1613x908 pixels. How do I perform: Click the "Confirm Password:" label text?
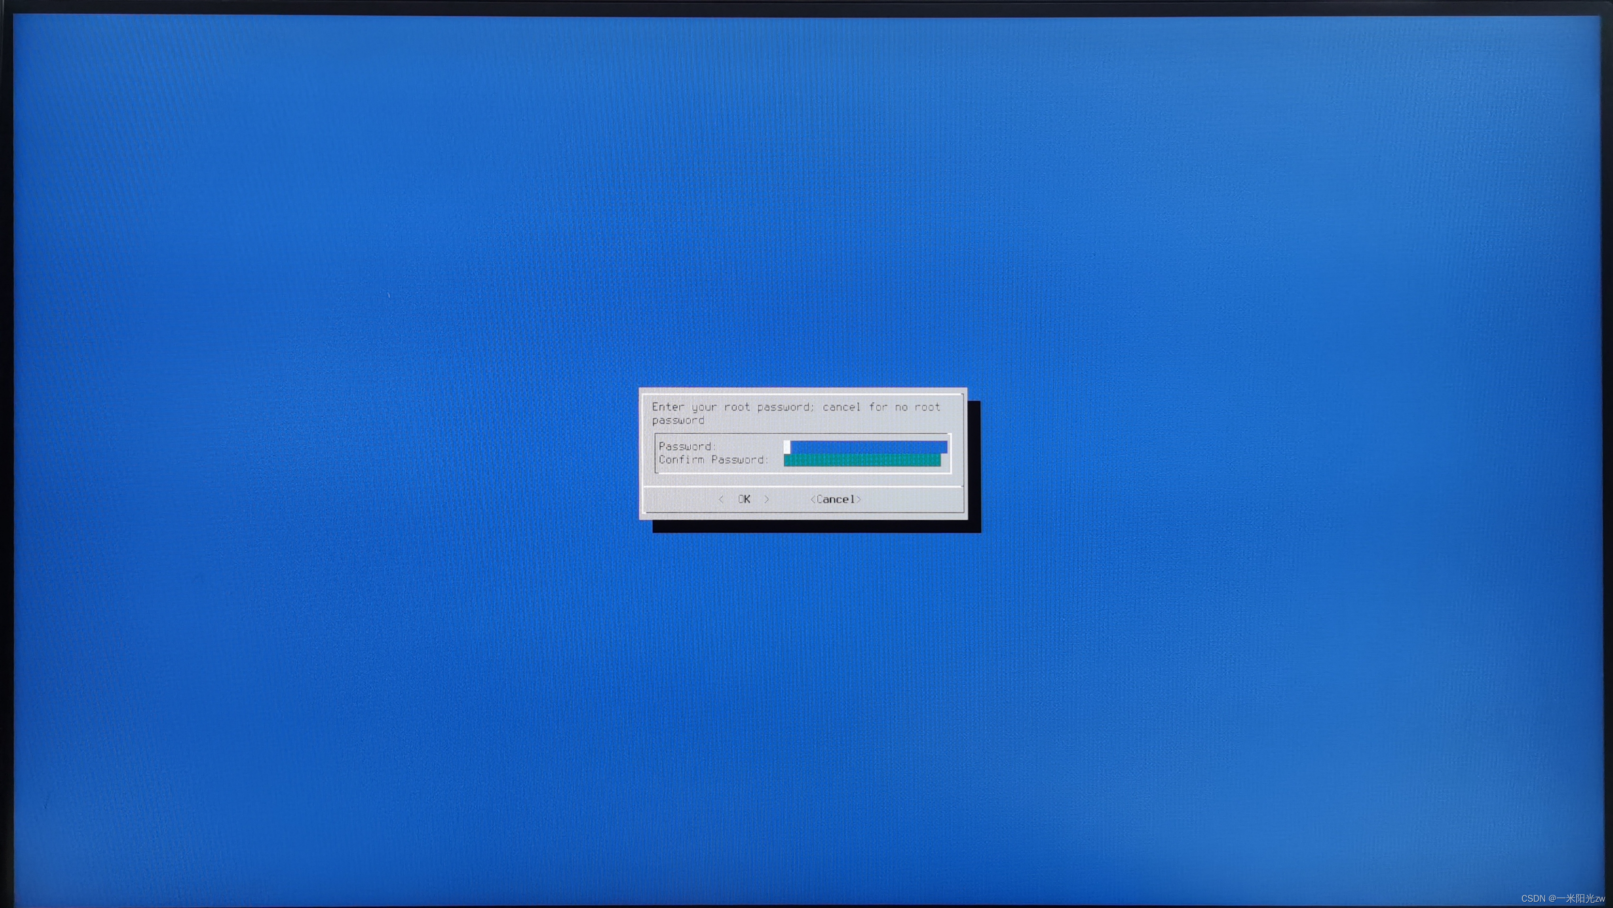[713, 460]
